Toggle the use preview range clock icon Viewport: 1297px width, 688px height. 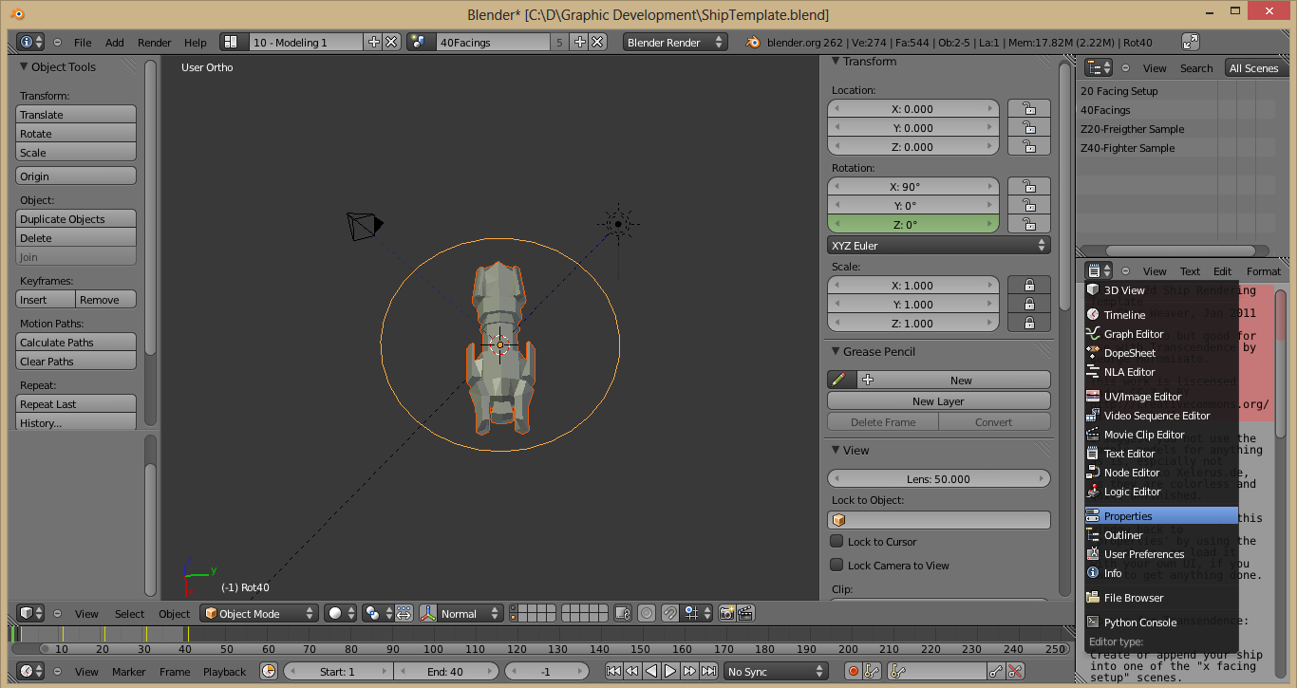click(x=269, y=671)
